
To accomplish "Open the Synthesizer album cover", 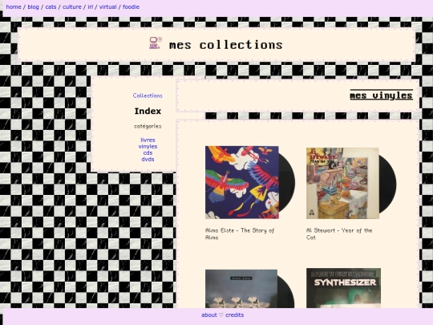I will (343, 288).
